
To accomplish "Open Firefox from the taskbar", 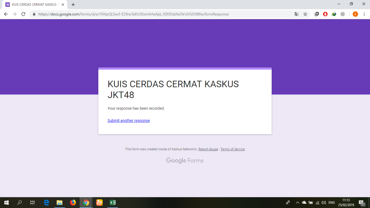I will point(73,202).
